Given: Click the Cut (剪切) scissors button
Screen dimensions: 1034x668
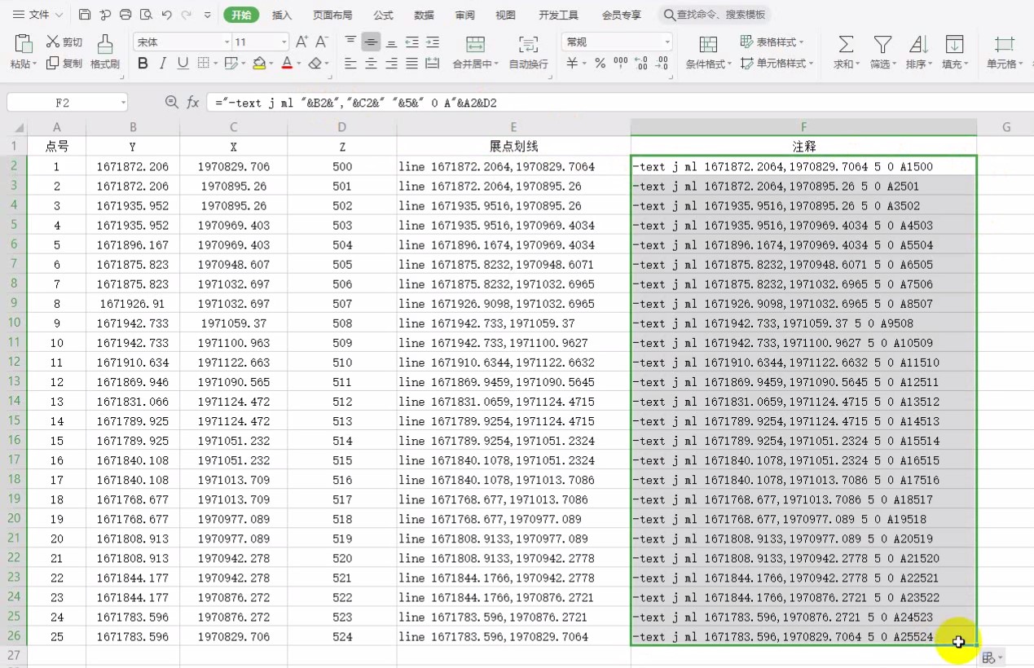Looking at the screenshot, I should coord(64,42).
